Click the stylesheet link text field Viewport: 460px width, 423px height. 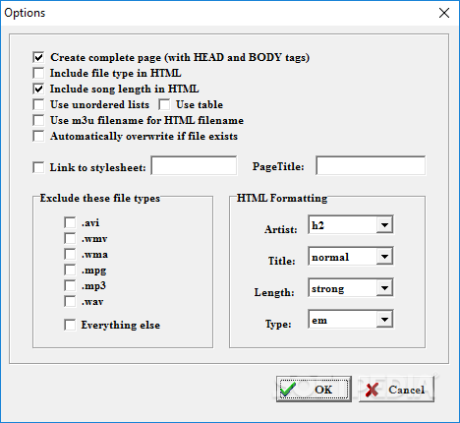194,165
